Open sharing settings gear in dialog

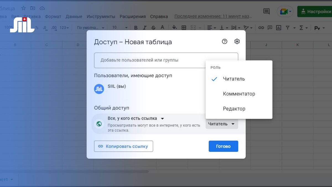237,41
